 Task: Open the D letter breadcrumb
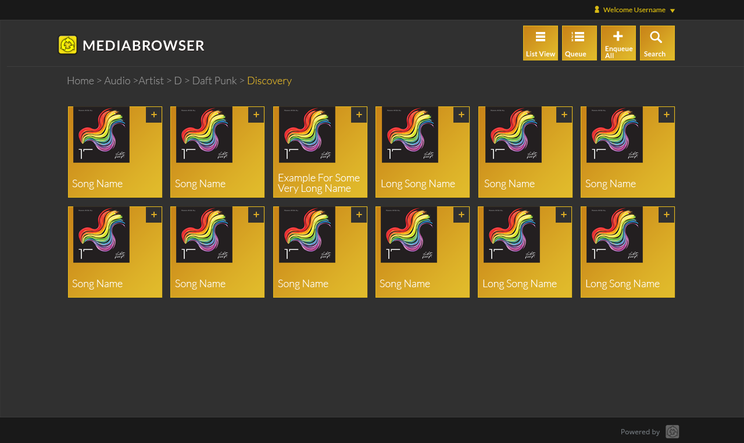(x=178, y=81)
